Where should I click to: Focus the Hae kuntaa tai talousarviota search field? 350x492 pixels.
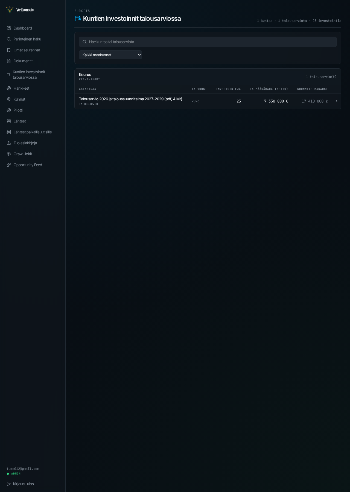[208, 42]
